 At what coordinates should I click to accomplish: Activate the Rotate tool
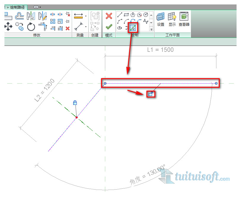[x=31, y=27]
